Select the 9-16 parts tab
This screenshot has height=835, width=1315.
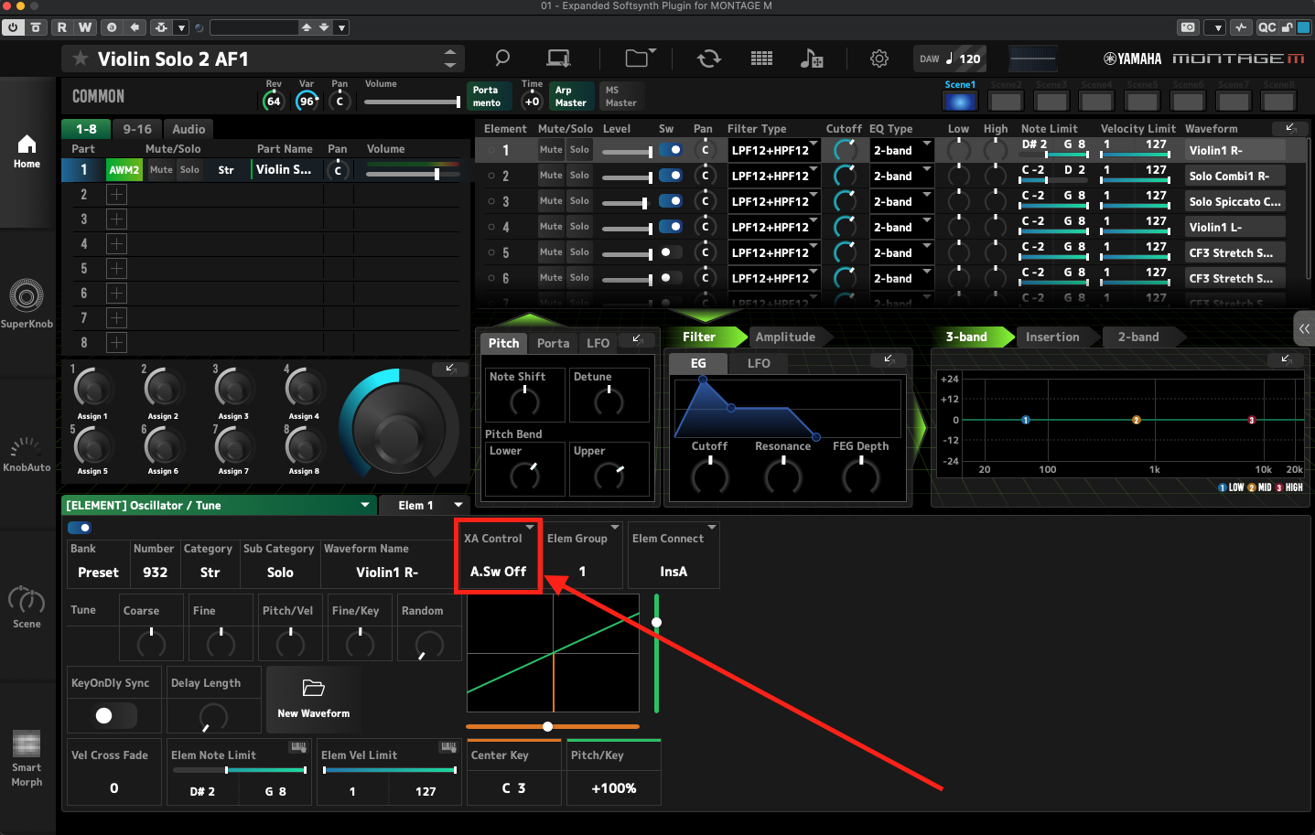tap(137, 129)
